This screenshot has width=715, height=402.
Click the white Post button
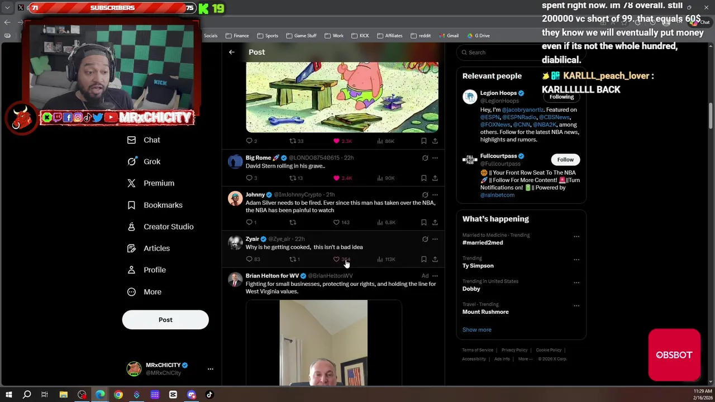point(165,320)
